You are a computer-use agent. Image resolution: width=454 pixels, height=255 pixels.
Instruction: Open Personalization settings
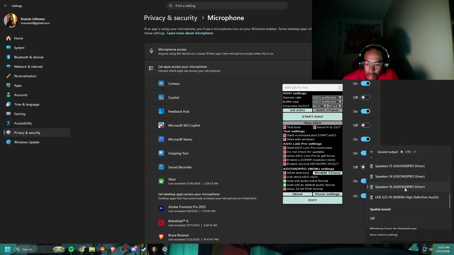(37, 76)
